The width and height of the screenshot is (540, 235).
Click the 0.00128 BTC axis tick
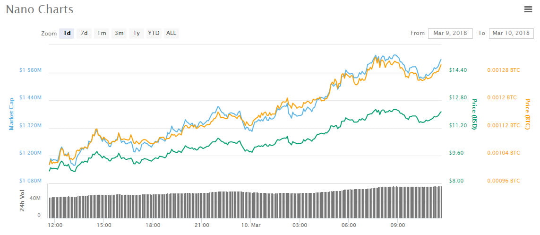coord(504,70)
